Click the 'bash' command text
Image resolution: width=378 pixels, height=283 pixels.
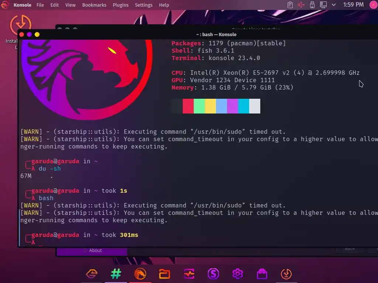coord(46,198)
